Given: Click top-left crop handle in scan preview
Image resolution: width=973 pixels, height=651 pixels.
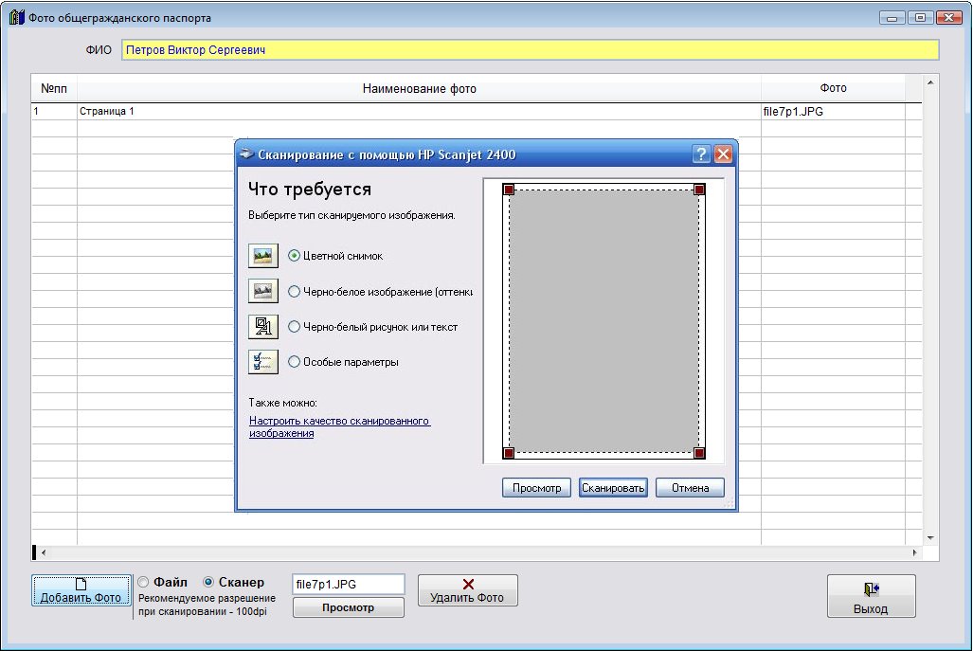Looking at the screenshot, I should click(509, 190).
